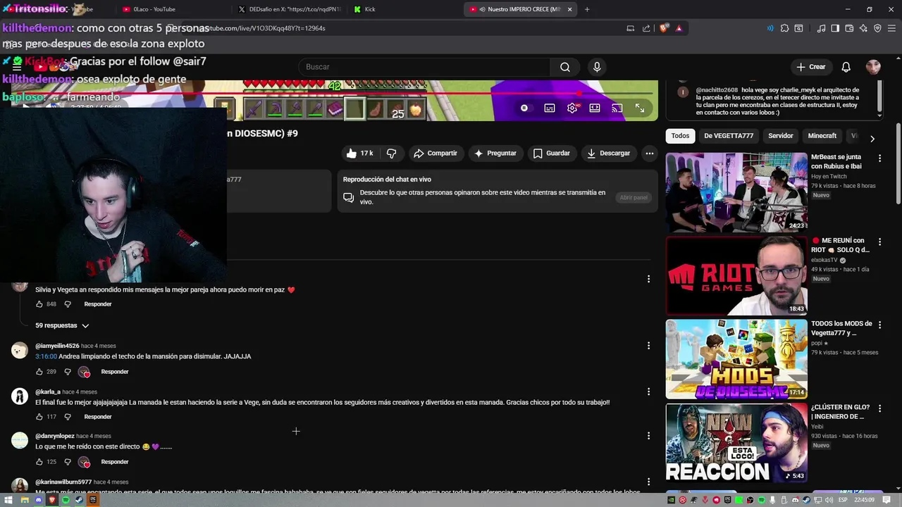
Task: Select the Servidor filter chip
Action: pos(781,136)
